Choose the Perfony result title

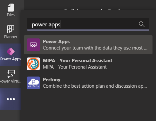51,80
